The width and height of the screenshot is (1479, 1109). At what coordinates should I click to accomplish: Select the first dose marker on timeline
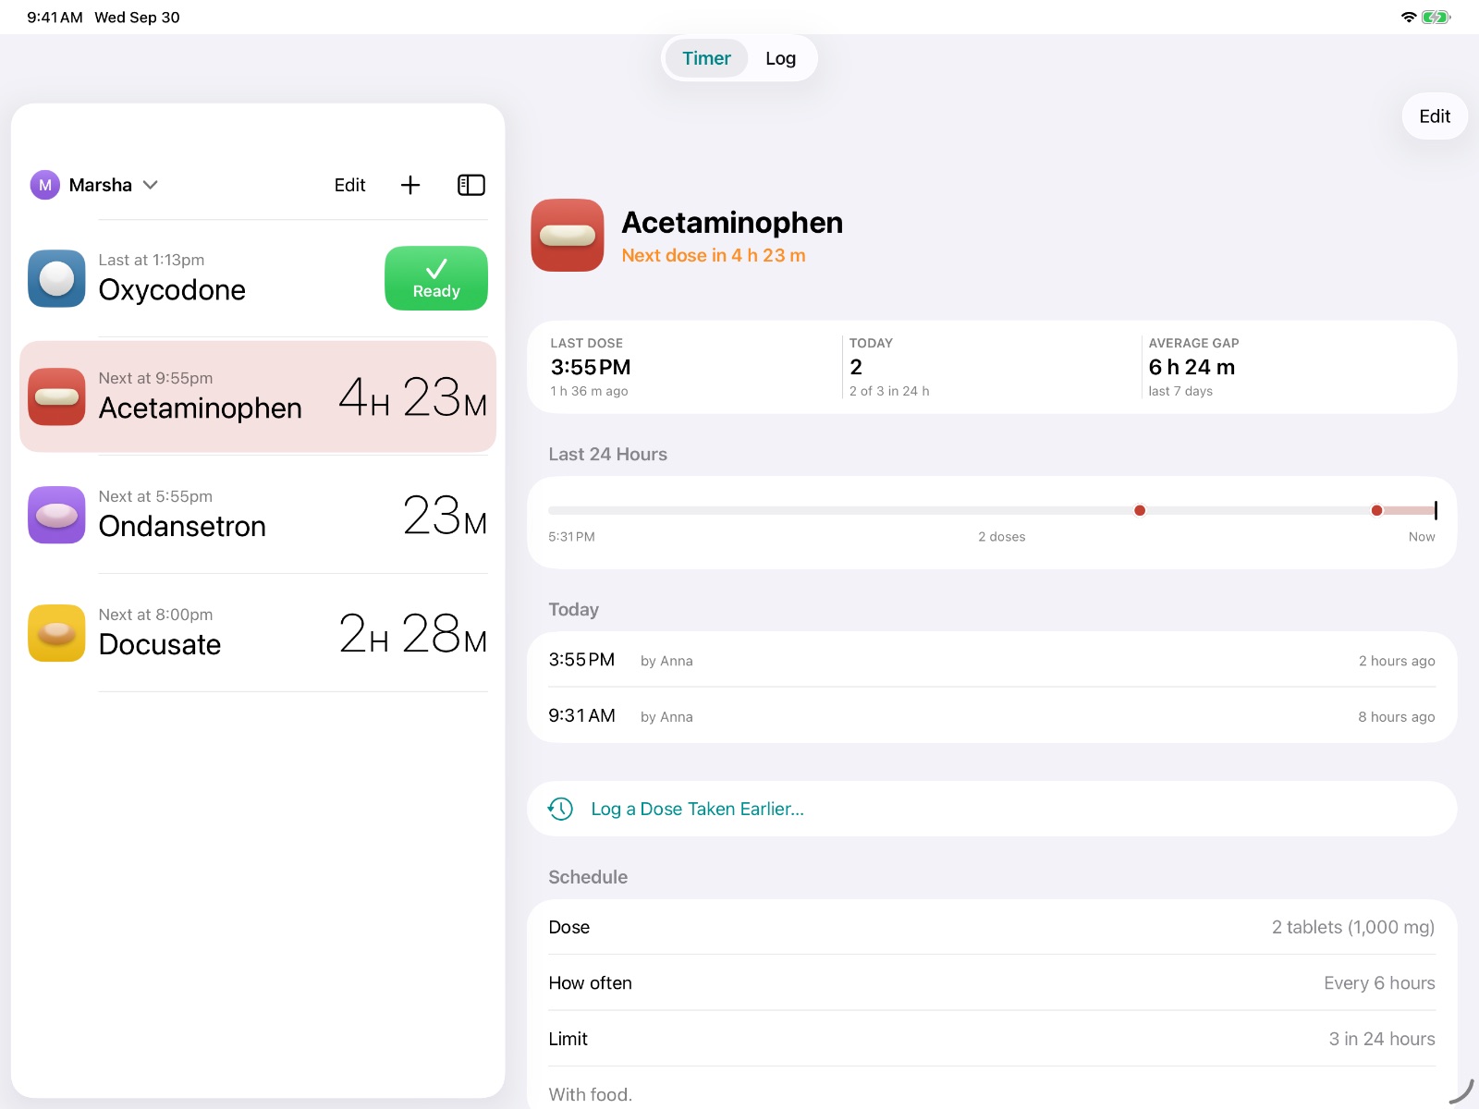1140,510
